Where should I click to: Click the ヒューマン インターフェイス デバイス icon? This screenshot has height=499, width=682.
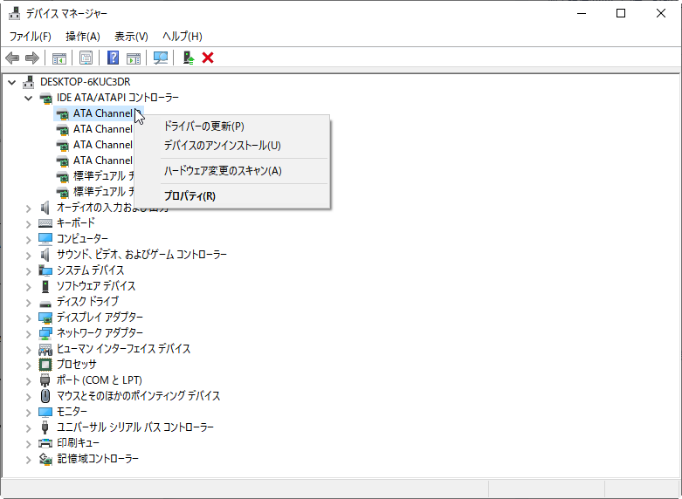45,349
